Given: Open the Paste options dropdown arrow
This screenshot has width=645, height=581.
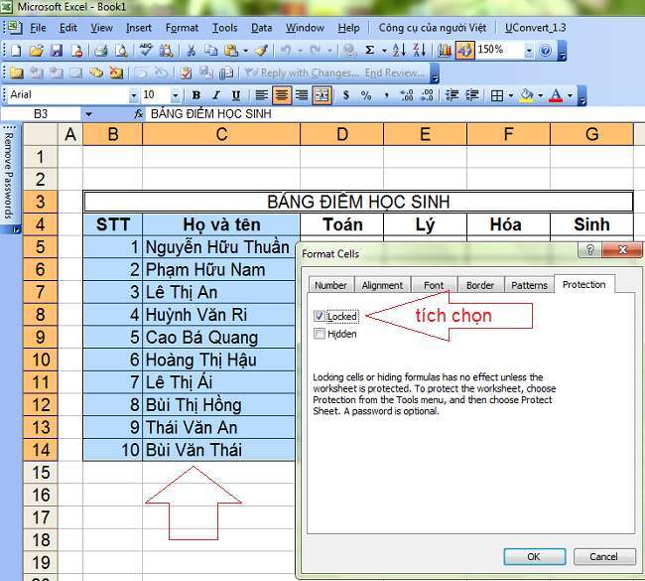Looking at the screenshot, I should [x=245, y=51].
